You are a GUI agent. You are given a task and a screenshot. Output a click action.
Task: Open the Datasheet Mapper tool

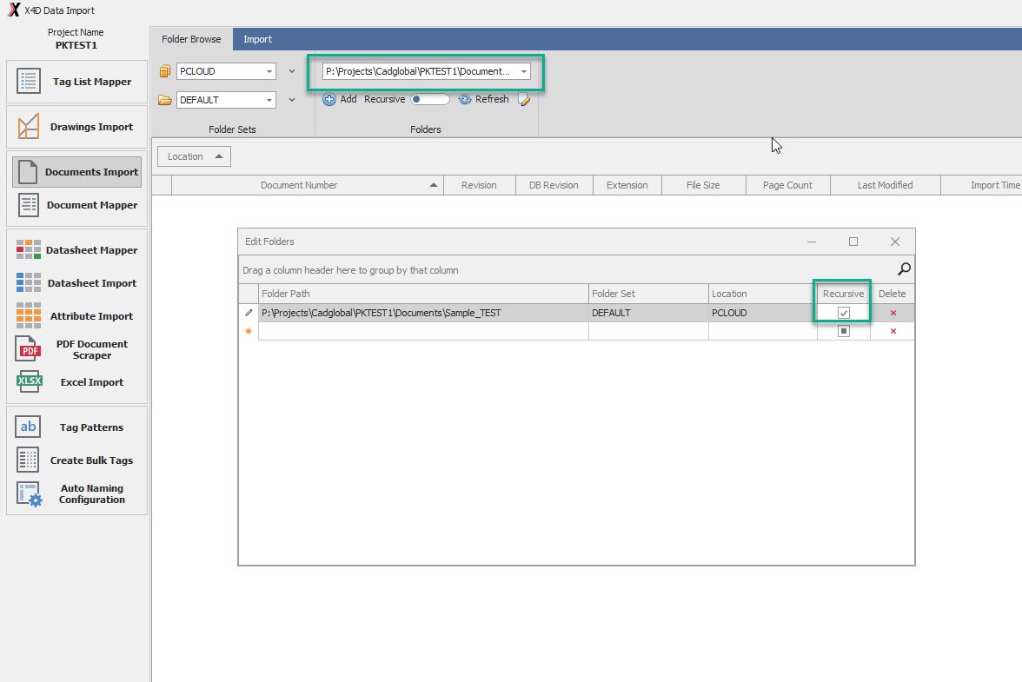(x=76, y=250)
